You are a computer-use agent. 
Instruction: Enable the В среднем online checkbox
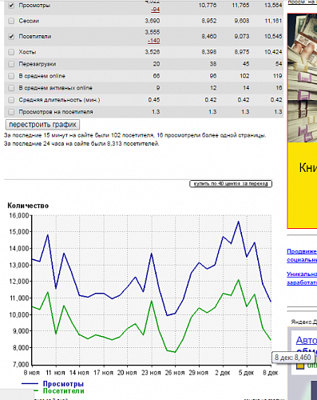11,76
